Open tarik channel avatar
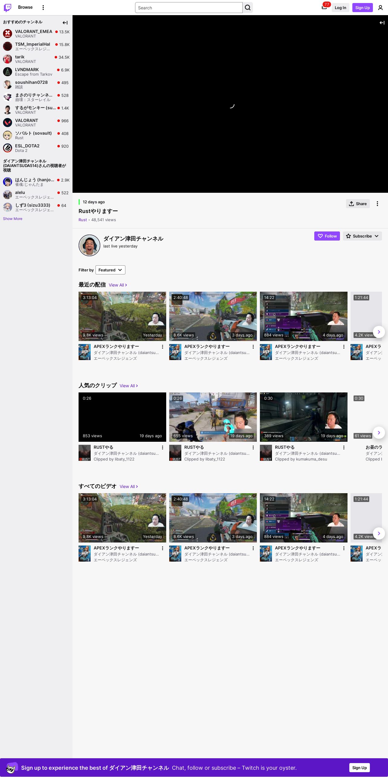 click(x=8, y=59)
